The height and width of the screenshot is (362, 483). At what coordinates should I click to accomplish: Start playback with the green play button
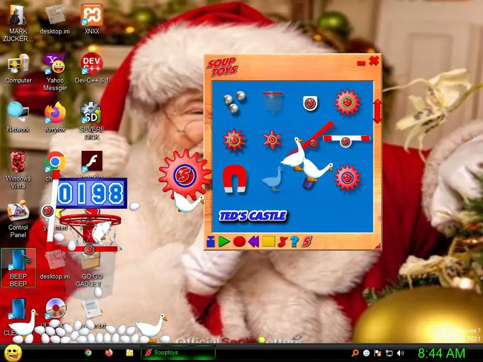pos(224,242)
